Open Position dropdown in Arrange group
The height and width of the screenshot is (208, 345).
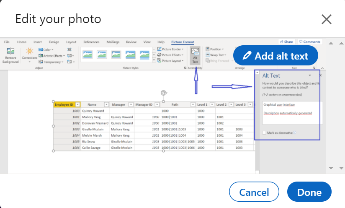click(215, 49)
